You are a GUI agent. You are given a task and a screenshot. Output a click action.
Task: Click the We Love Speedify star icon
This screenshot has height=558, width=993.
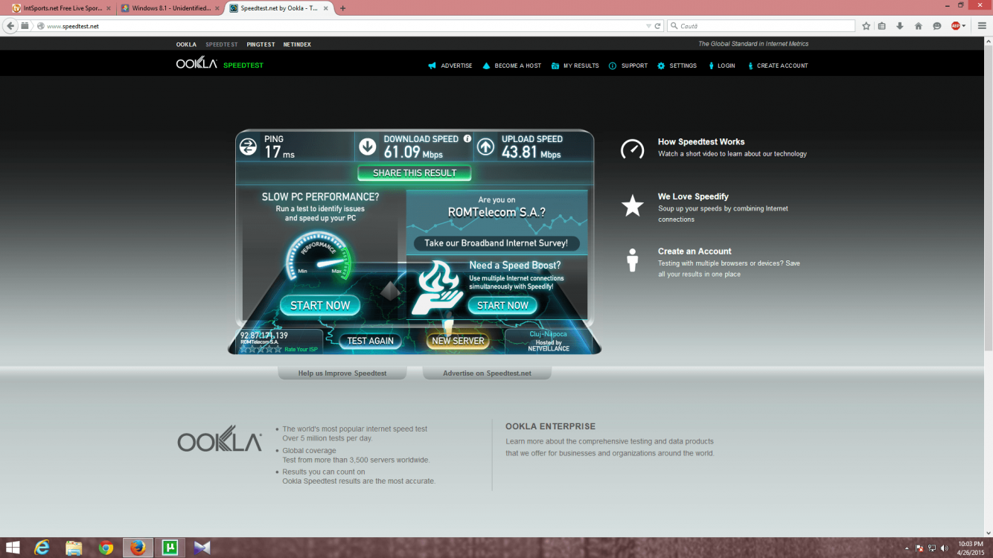633,205
